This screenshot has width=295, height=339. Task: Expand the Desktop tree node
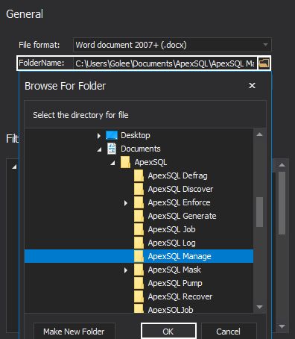[x=99, y=136]
